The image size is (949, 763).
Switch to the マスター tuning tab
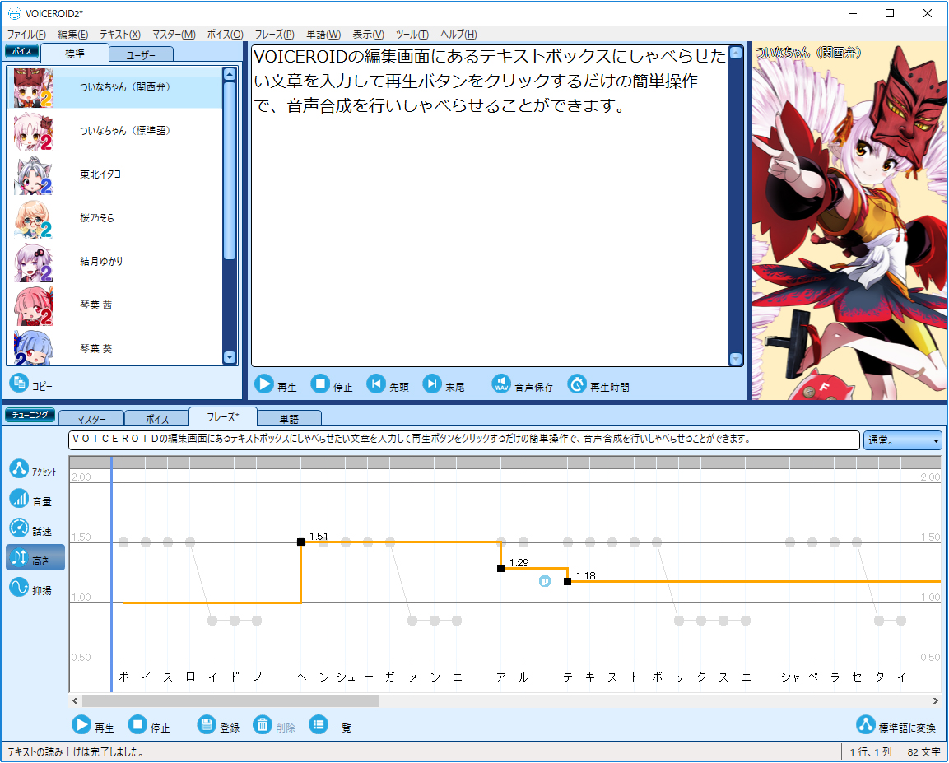[x=91, y=418]
